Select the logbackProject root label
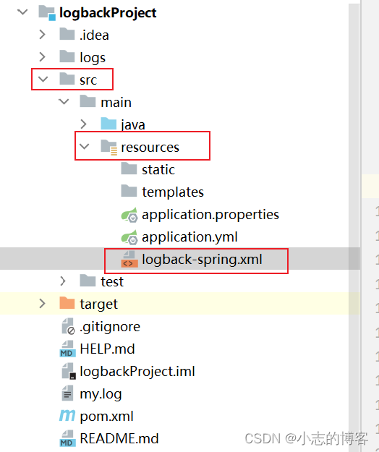The width and height of the screenshot is (379, 452). click(108, 13)
